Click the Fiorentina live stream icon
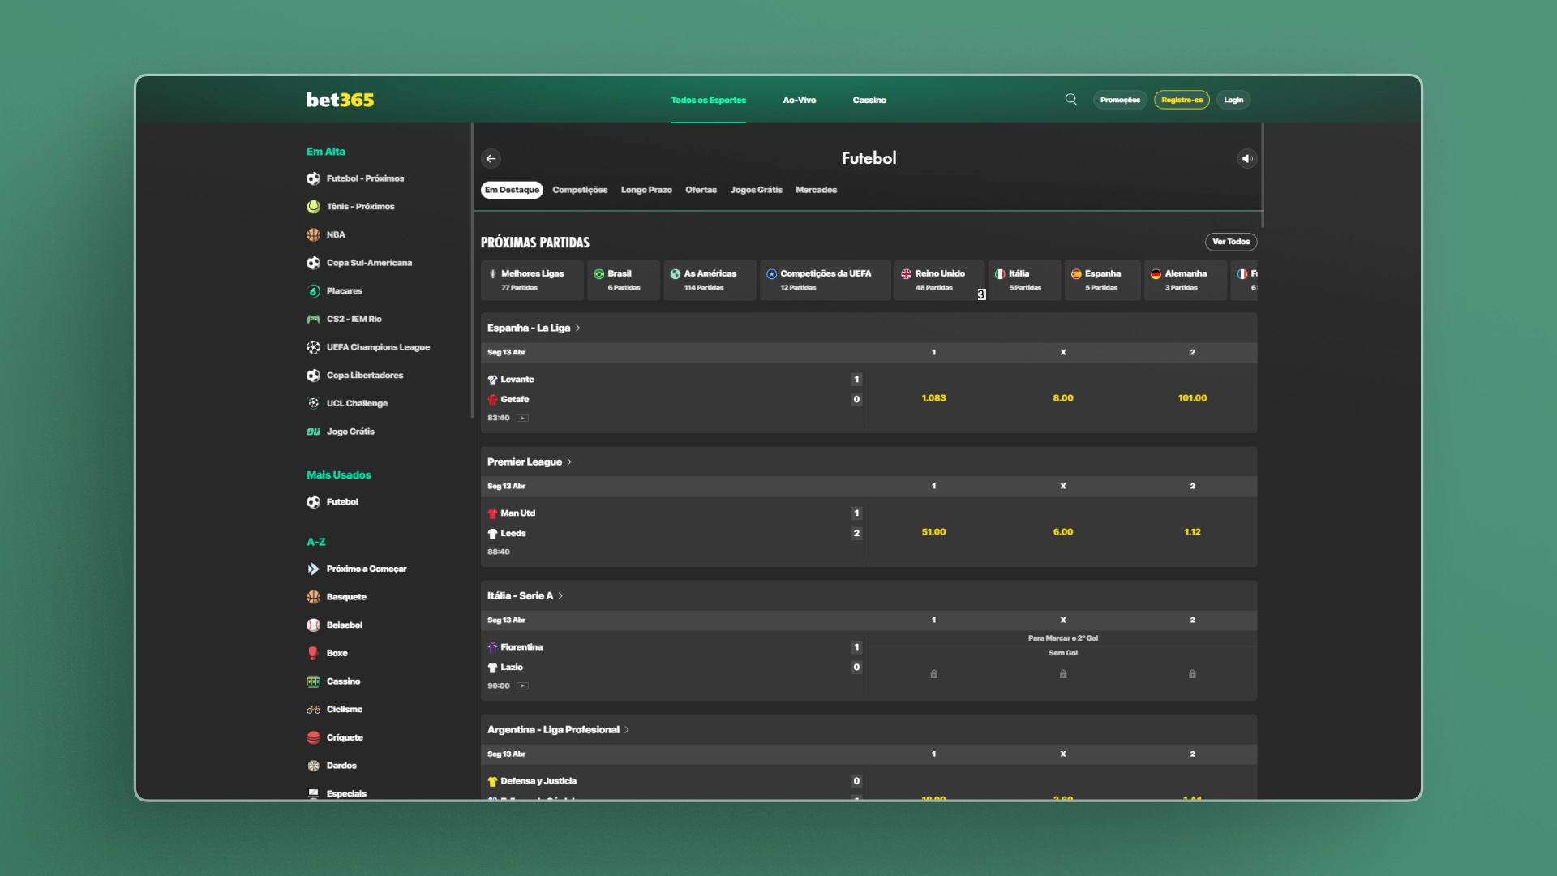 tap(522, 686)
